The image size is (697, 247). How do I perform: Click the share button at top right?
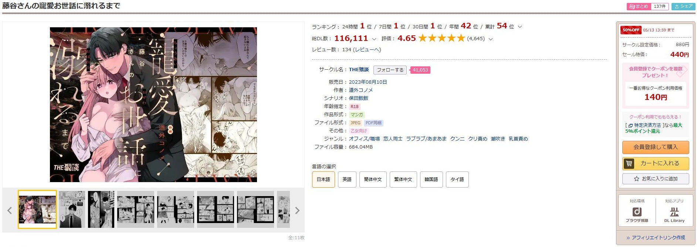click(683, 6)
